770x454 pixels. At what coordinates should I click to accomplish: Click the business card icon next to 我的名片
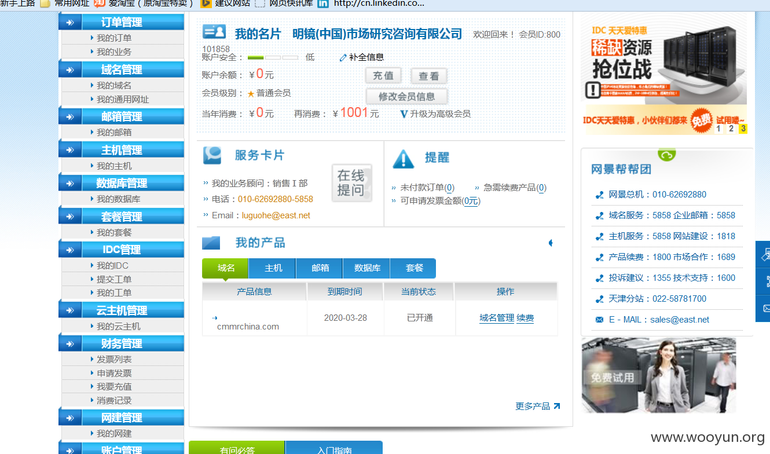[214, 32]
